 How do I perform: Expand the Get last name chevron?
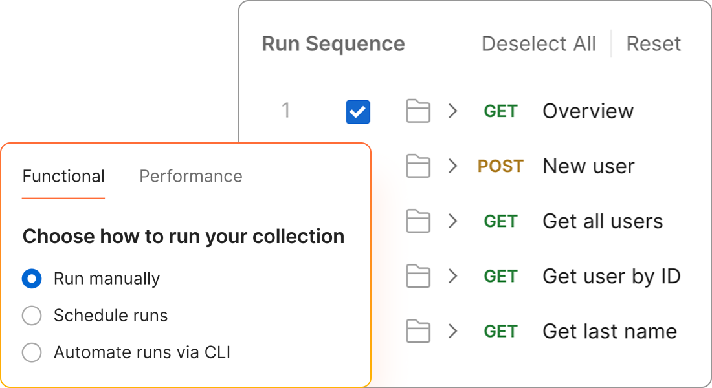tap(453, 331)
